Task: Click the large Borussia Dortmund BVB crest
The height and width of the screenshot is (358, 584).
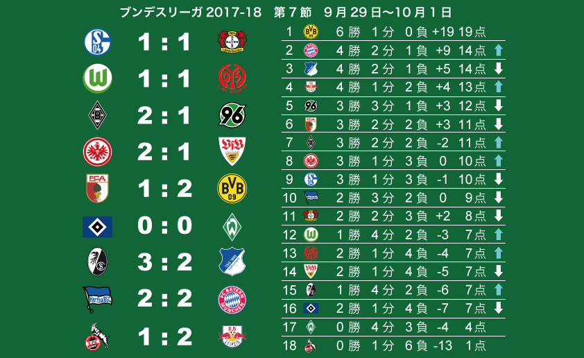Action: pos(232,189)
